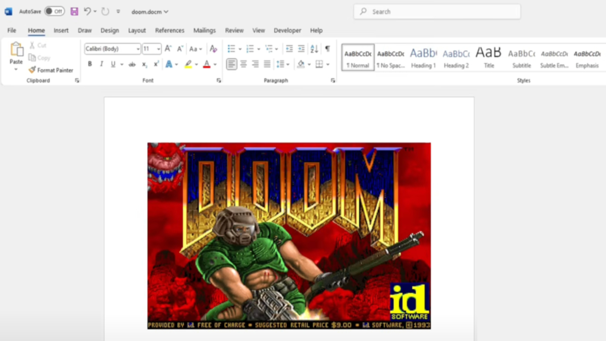Image resolution: width=606 pixels, height=341 pixels.
Task: Apply the Normal style
Action: click(x=358, y=57)
